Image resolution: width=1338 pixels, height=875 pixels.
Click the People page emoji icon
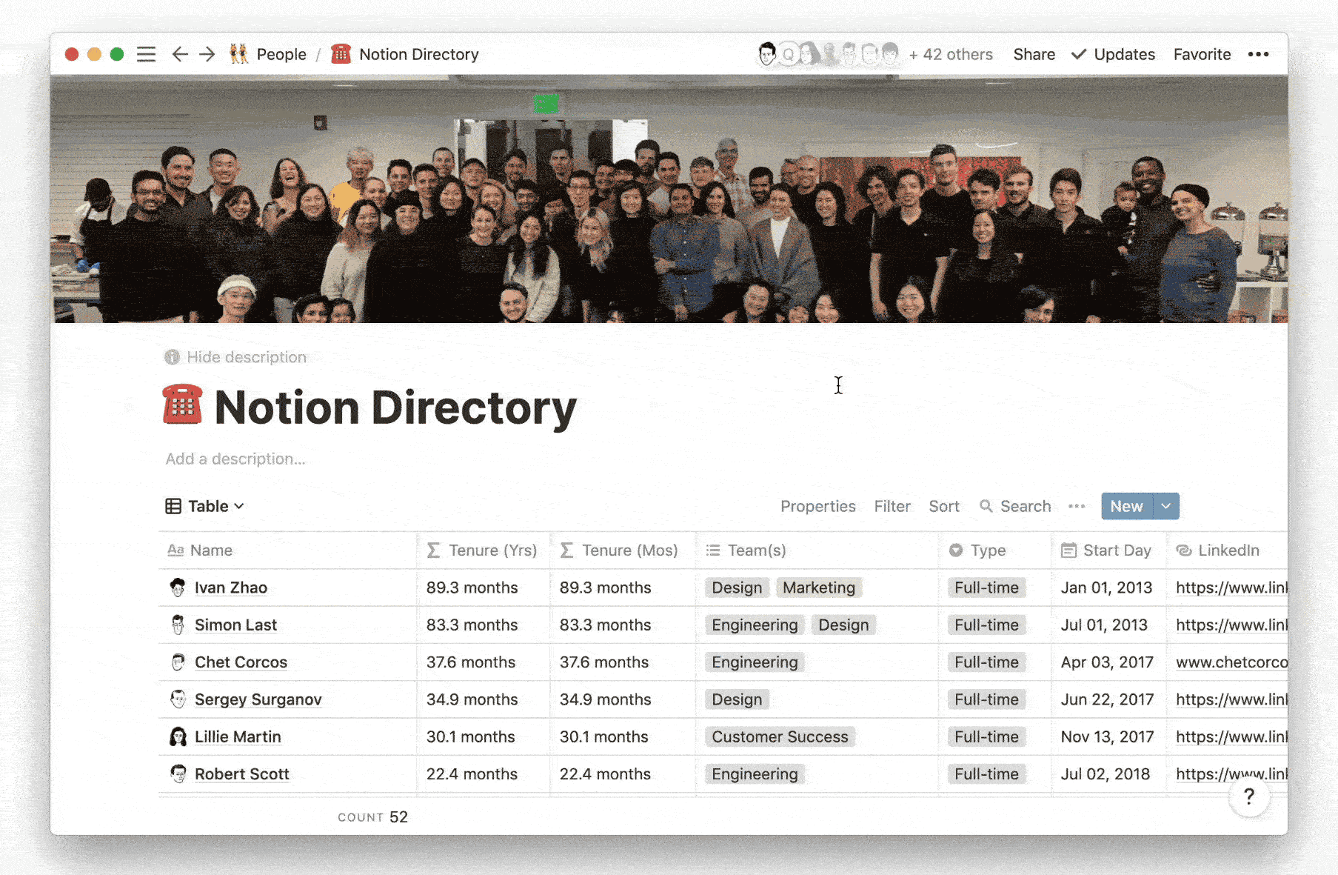coord(238,54)
